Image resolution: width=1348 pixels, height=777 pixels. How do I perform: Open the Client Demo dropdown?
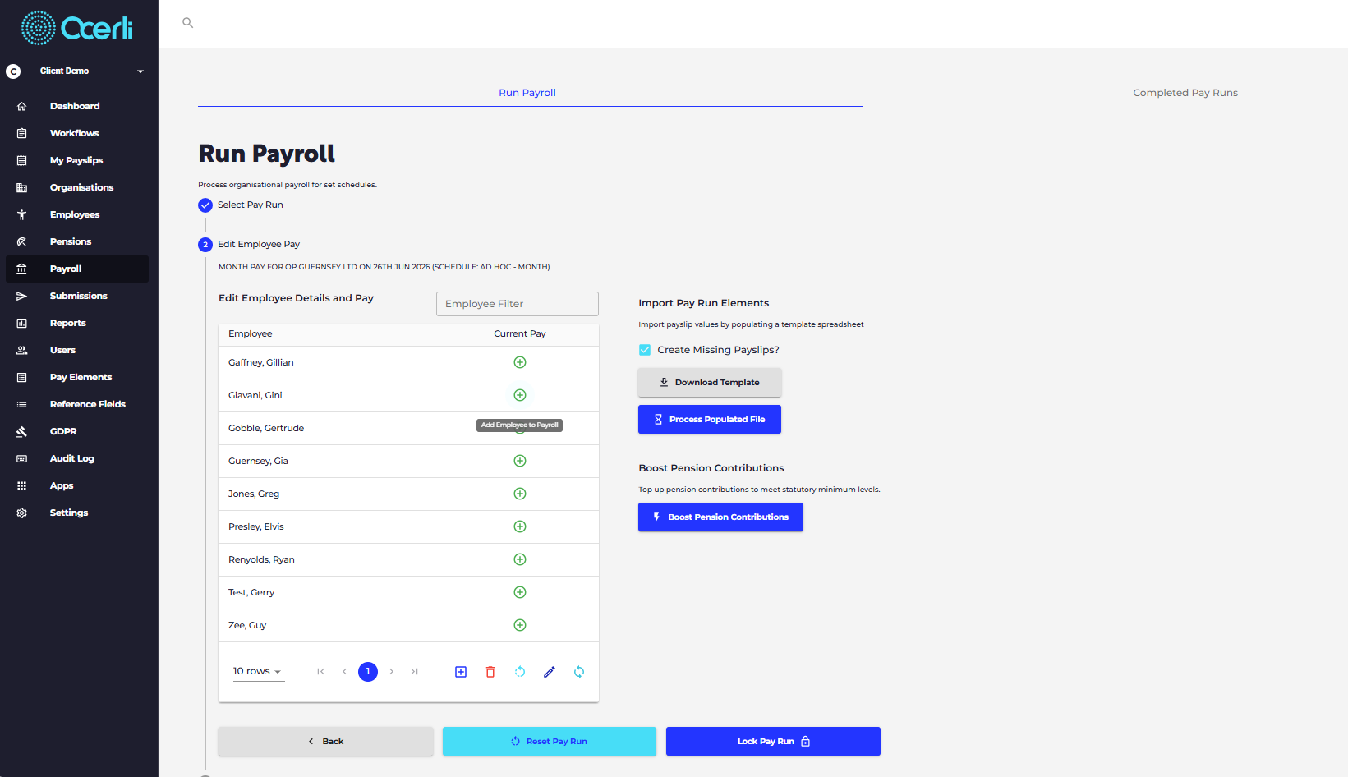pyautogui.click(x=93, y=71)
